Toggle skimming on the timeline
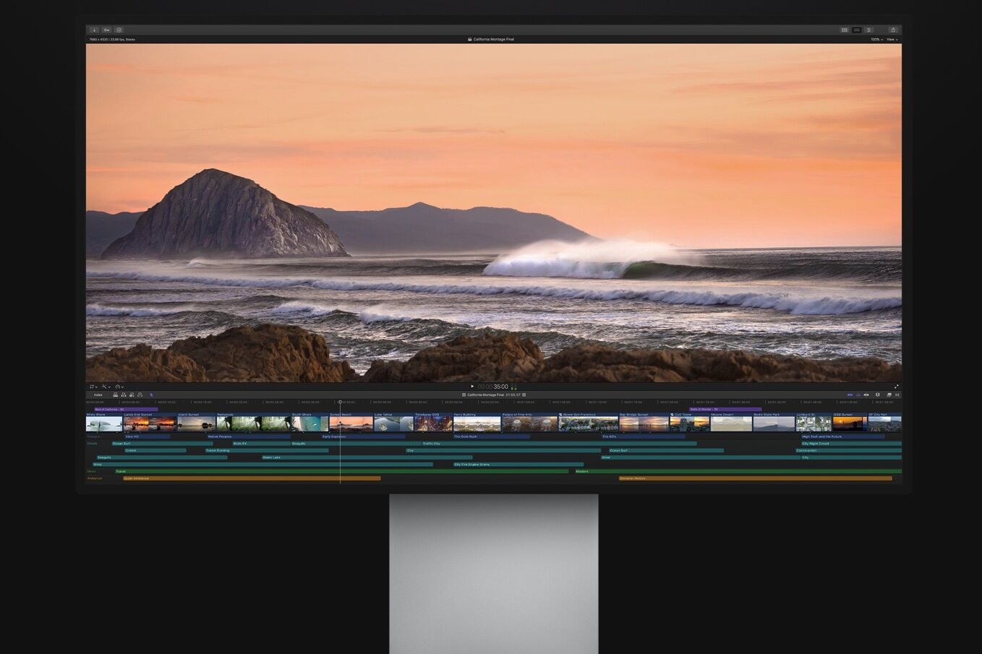 [x=849, y=395]
